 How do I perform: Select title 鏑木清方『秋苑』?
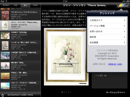click(x=17, y=63)
